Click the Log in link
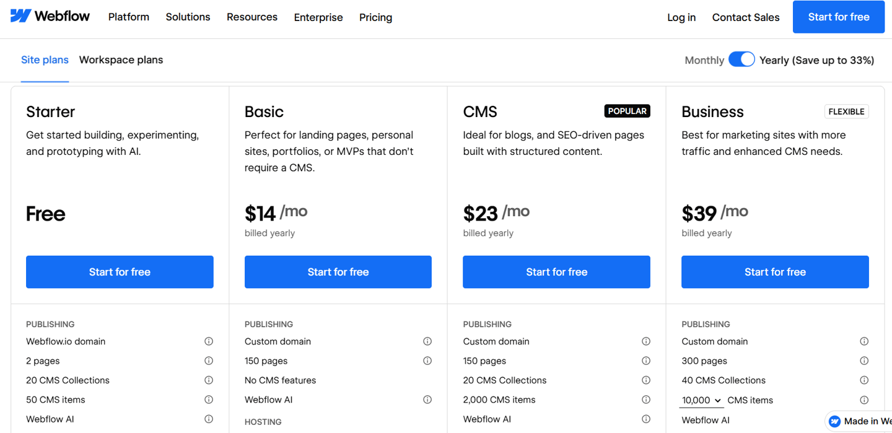Screen dimensions: 892x433 (x=681, y=17)
